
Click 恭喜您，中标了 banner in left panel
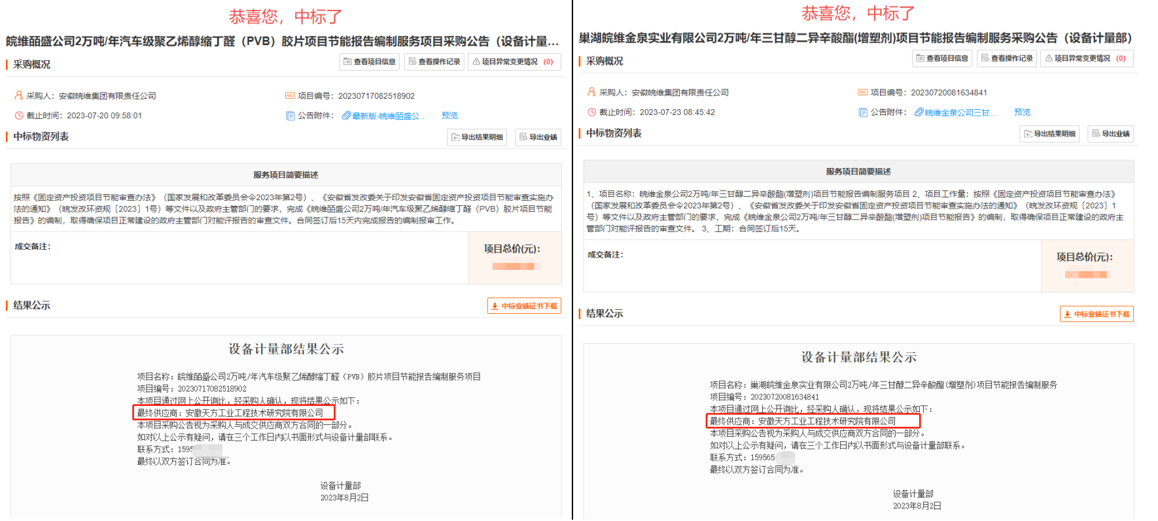(285, 16)
